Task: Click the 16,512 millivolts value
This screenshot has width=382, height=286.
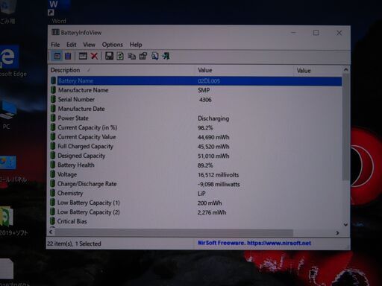Action: click(x=218, y=175)
